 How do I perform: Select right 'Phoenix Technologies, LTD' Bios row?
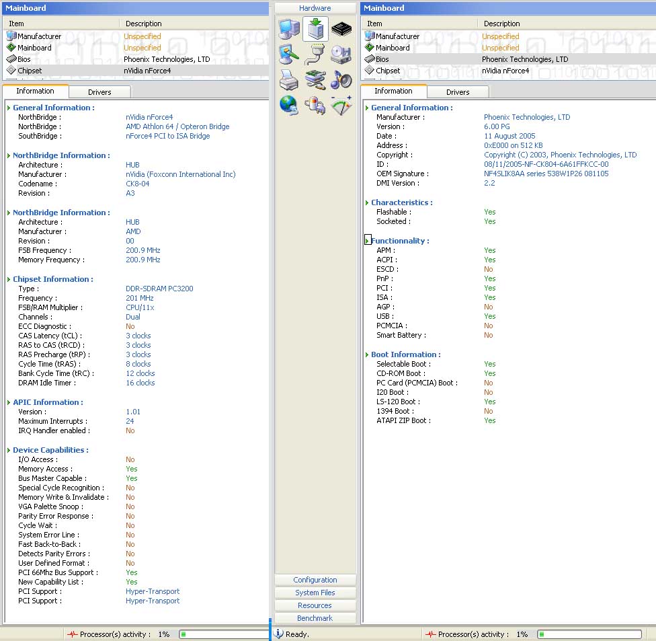[x=525, y=59]
